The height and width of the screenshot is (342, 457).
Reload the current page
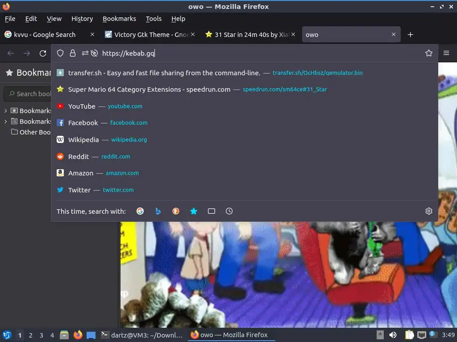tap(43, 53)
